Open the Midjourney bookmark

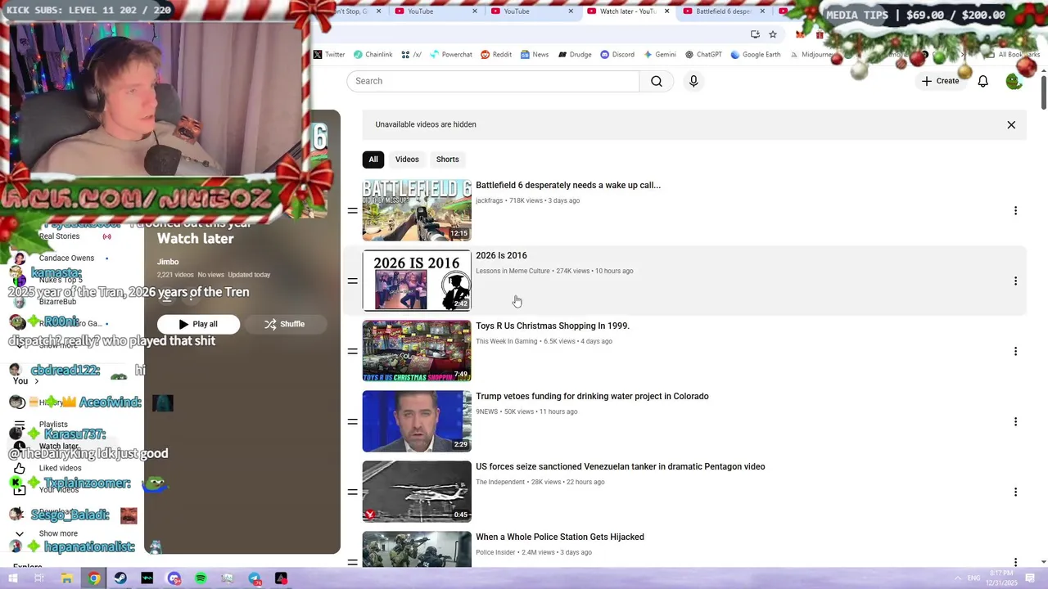coord(811,55)
